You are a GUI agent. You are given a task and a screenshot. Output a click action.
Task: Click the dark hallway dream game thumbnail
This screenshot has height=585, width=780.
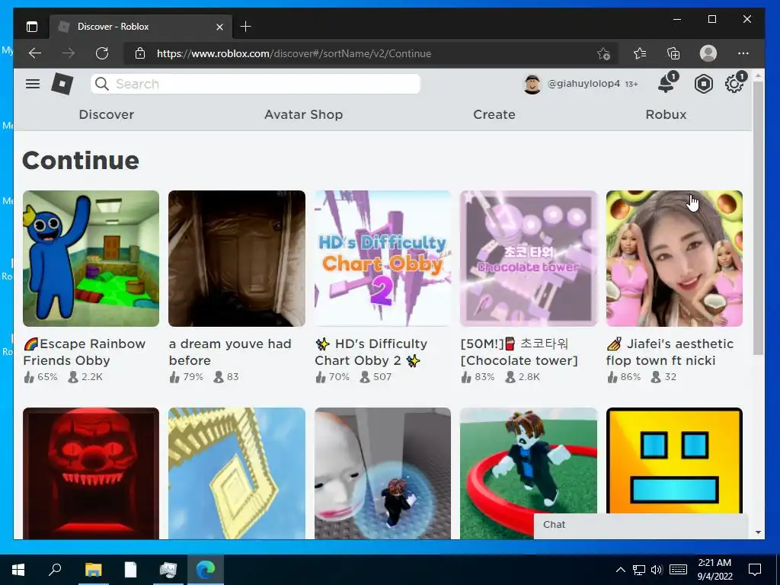[x=237, y=259]
